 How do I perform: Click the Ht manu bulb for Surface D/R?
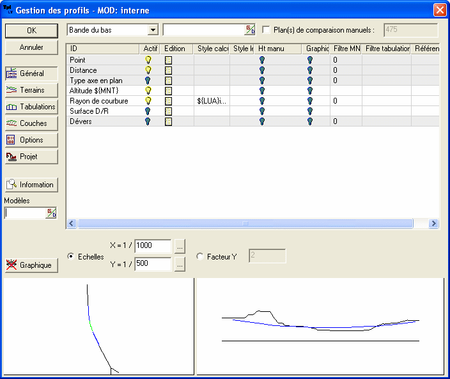coord(262,111)
